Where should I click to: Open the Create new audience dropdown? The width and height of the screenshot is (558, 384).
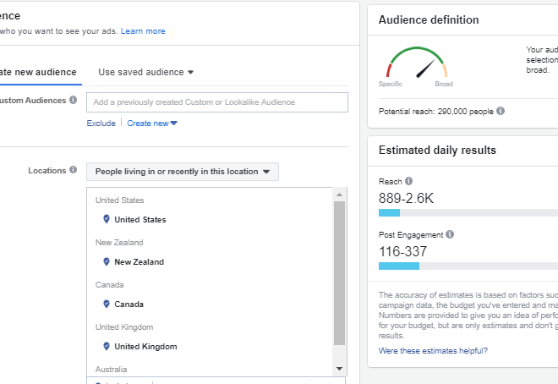(152, 123)
